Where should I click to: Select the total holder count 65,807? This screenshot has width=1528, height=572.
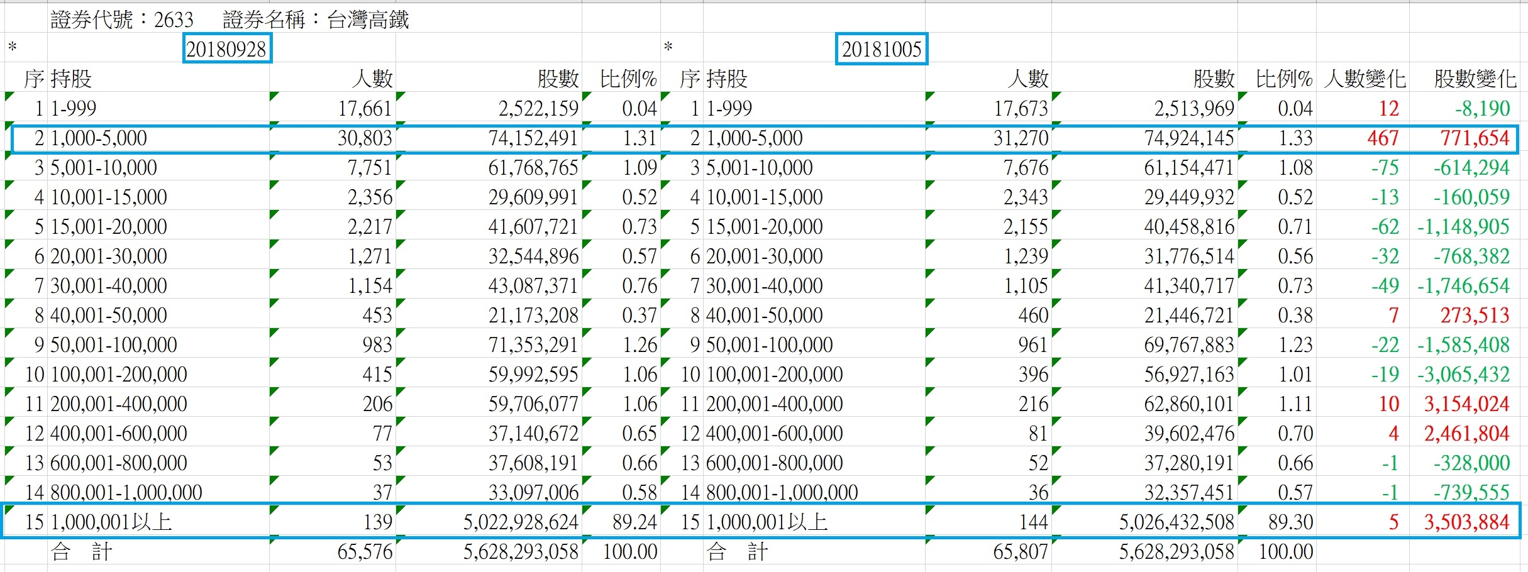(1021, 551)
